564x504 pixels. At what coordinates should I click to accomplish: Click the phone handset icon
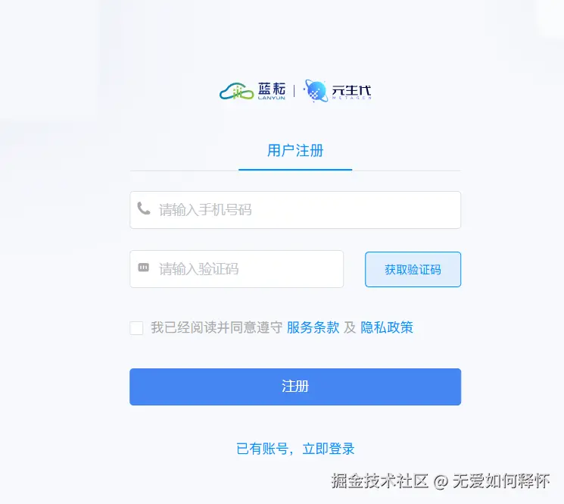[x=144, y=208]
